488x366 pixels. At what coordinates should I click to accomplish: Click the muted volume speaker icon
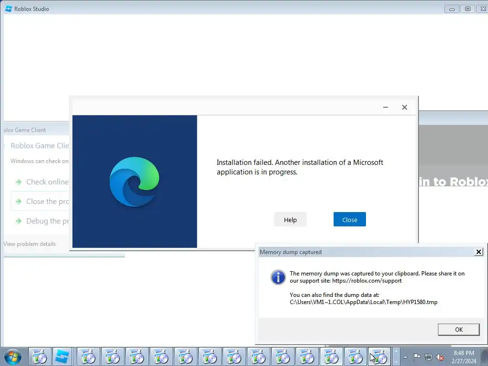[x=440, y=357]
